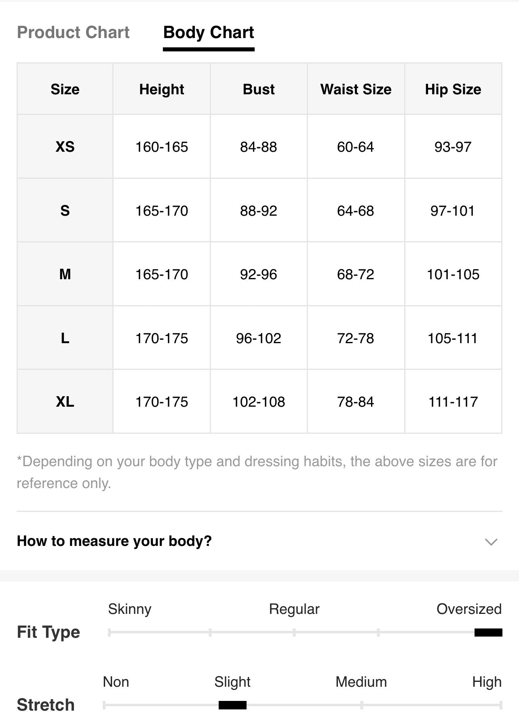Select the M size row header
The height and width of the screenshot is (726, 519).
tap(65, 274)
